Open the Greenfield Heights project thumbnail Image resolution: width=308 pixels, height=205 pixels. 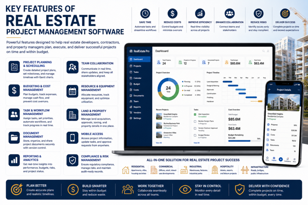pyautogui.click(x=159, y=116)
